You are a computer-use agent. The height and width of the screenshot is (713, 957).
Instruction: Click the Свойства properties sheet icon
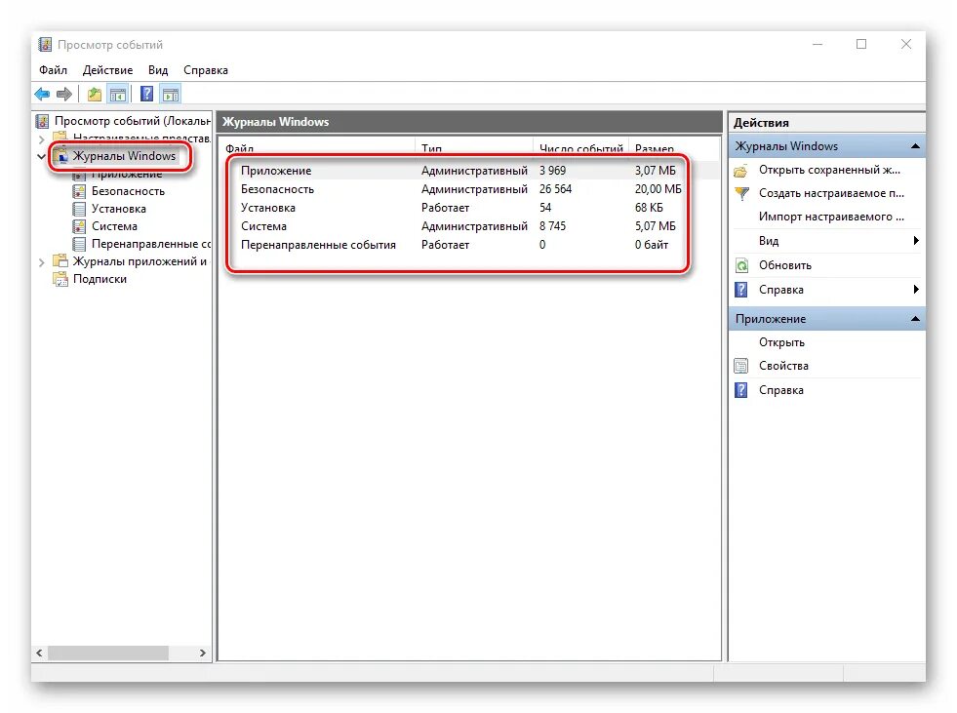[x=741, y=367]
